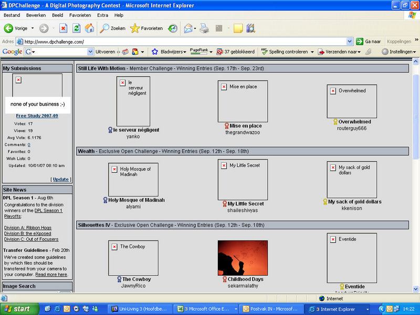Open the mail envelope toolbar icon
The width and height of the screenshot is (420, 315).
(x=188, y=28)
